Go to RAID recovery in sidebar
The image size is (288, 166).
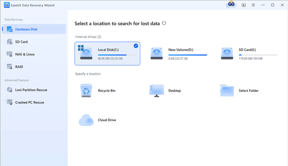pos(19,66)
